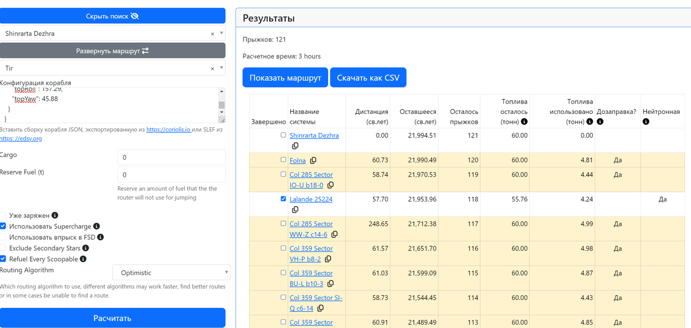
Task: Open Col 359 Sector BU-L b10-3 link
Action: pyautogui.click(x=311, y=279)
